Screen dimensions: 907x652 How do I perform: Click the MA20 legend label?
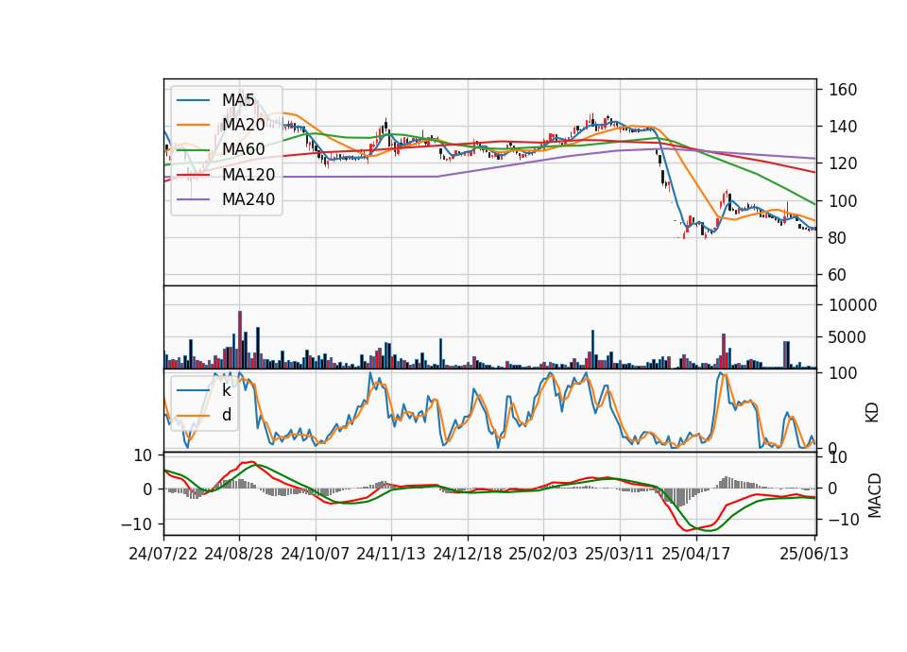(243, 125)
